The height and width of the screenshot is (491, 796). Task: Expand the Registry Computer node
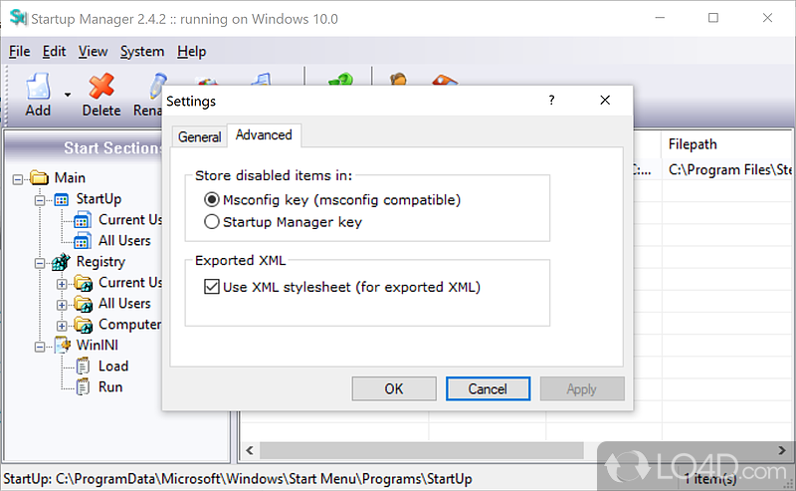pos(62,325)
